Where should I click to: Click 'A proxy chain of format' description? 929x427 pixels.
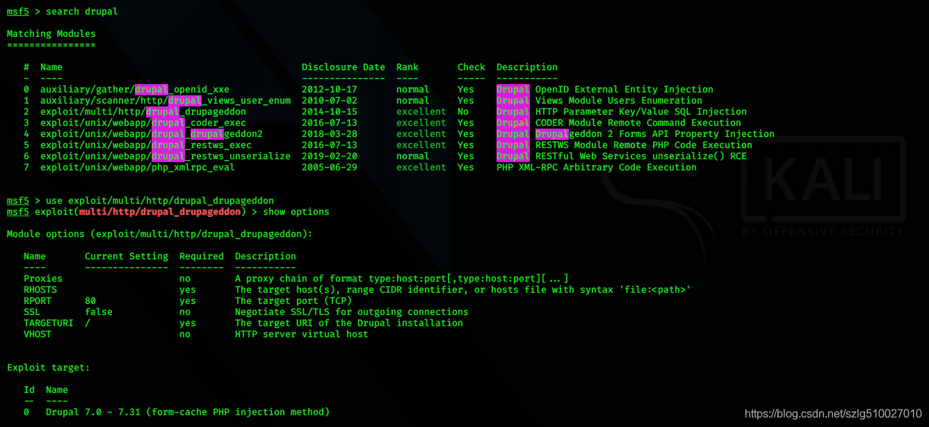pos(402,279)
